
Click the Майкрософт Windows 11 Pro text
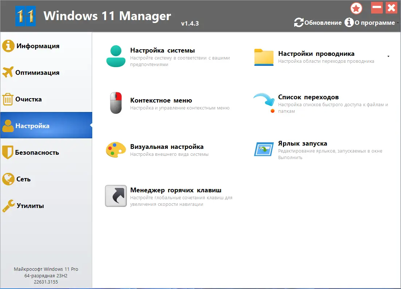pos(46,269)
